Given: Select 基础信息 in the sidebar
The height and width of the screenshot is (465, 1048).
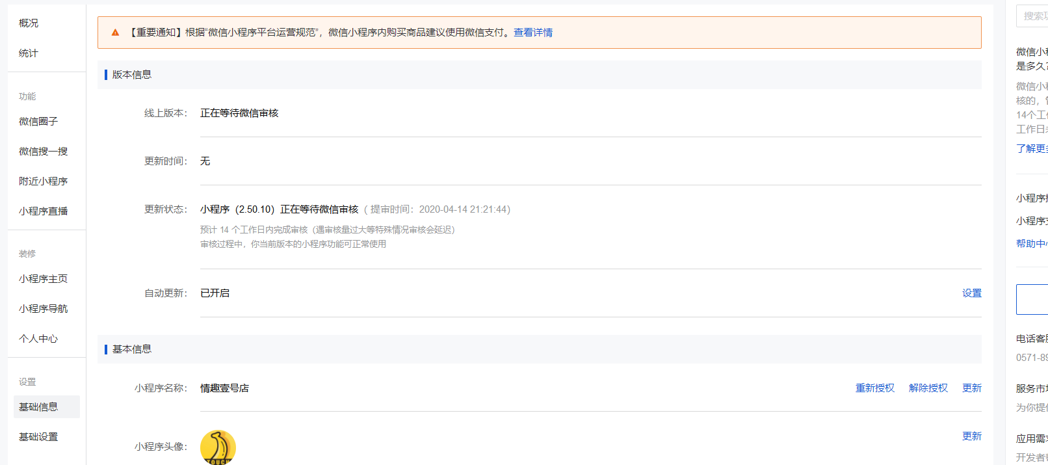Looking at the screenshot, I should [47, 407].
